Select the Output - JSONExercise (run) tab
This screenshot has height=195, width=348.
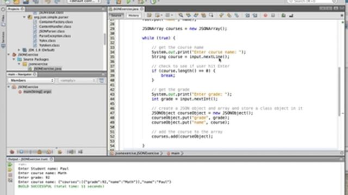(30, 159)
